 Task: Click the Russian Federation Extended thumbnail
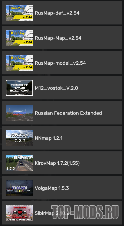point(19,113)
